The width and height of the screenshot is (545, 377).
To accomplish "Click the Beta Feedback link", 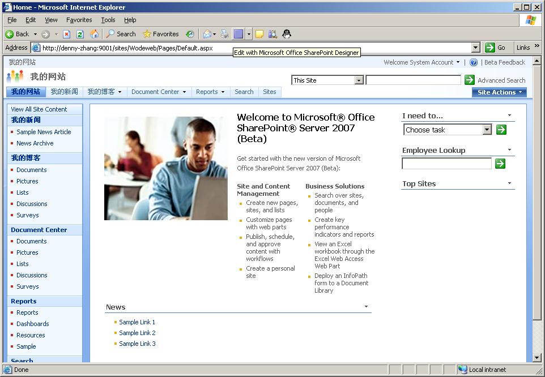I will tap(505, 62).
